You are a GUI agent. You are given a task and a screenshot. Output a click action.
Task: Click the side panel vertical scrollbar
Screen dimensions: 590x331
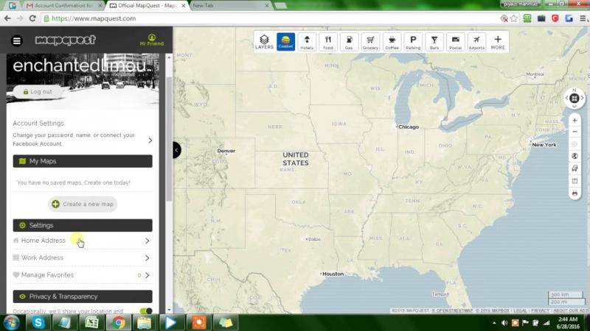click(169, 139)
